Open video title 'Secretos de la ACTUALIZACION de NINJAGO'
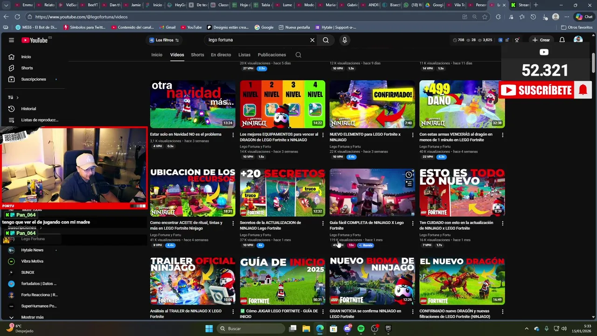Screen dimensions: 597x336 click(x=270, y=225)
